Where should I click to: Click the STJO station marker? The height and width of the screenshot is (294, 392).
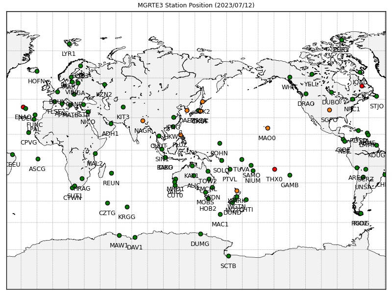pos(376,96)
